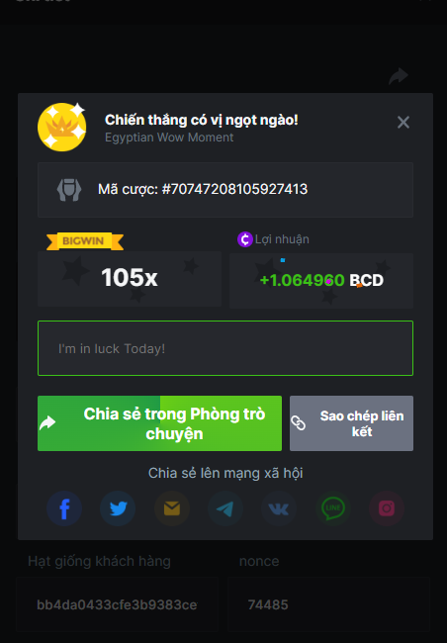Click the BCD currency coin icon

pyautogui.click(x=245, y=239)
